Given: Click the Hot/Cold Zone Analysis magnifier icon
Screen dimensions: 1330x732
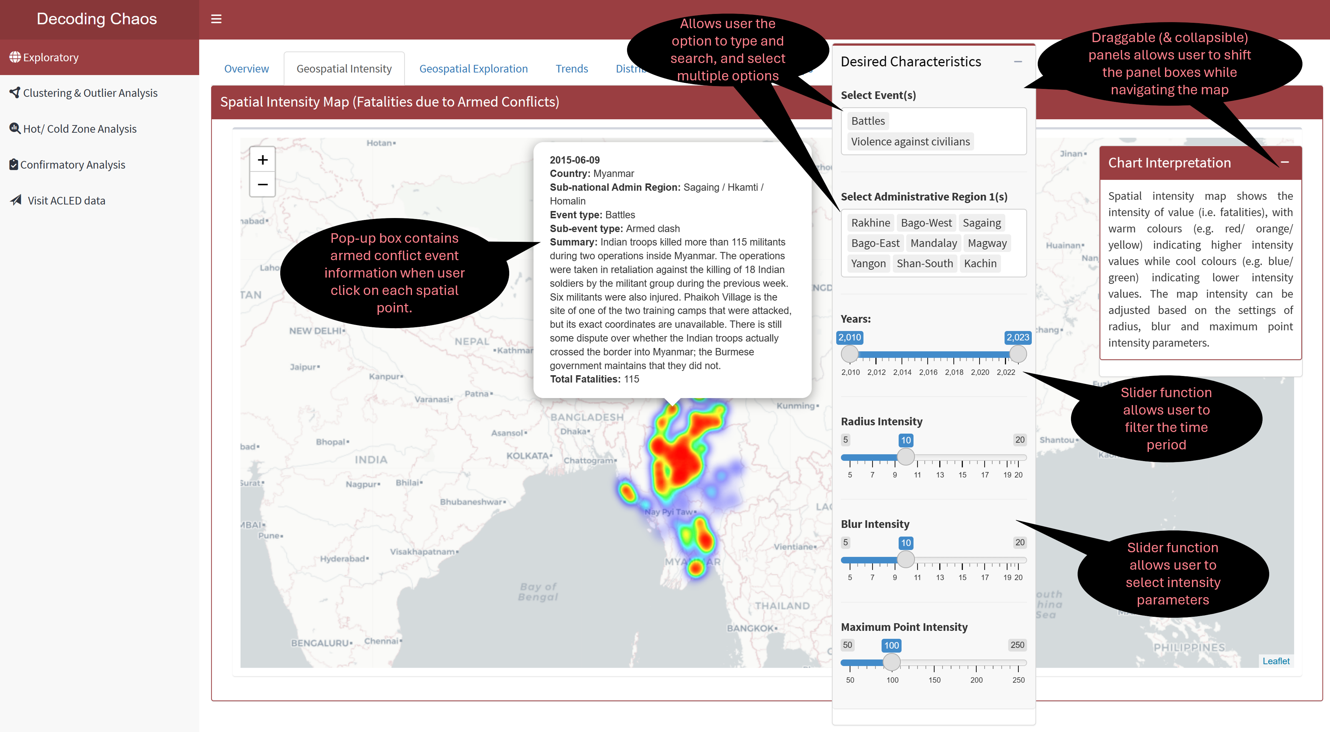Looking at the screenshot, I should 15,128.
